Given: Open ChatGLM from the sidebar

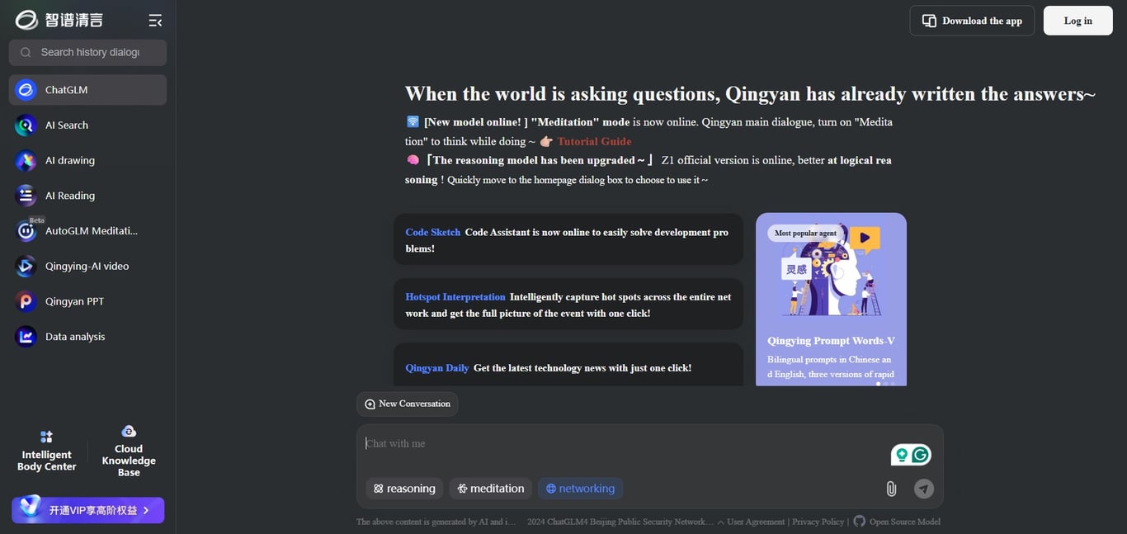Looking at the screenshot, I should click(87, 90).
